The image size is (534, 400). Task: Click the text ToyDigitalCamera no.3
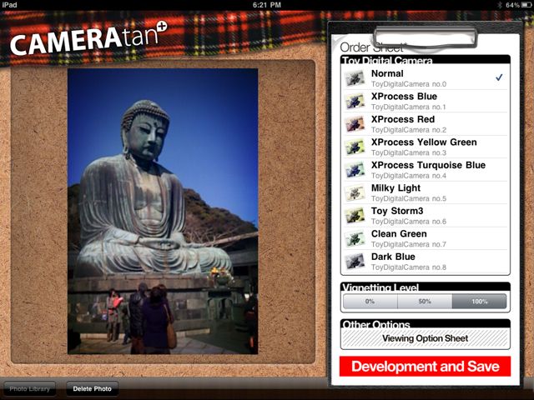click(x=409, y=152)
